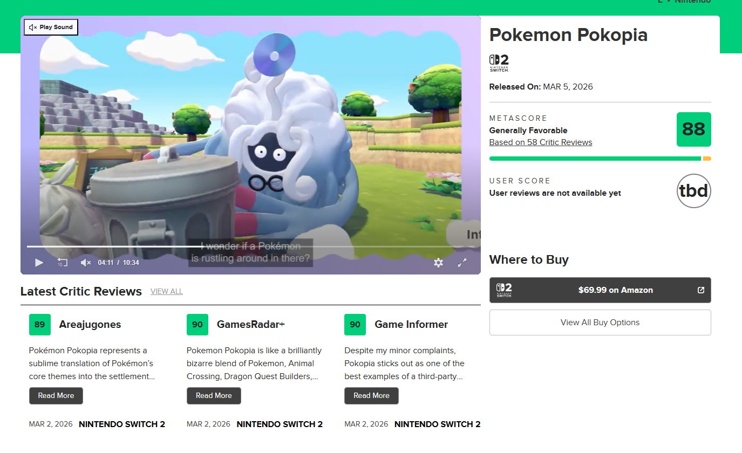This screenshot has width=742, height=453.
Task: Click the 88 Metascore badge
Action: [x=693, y=129]
